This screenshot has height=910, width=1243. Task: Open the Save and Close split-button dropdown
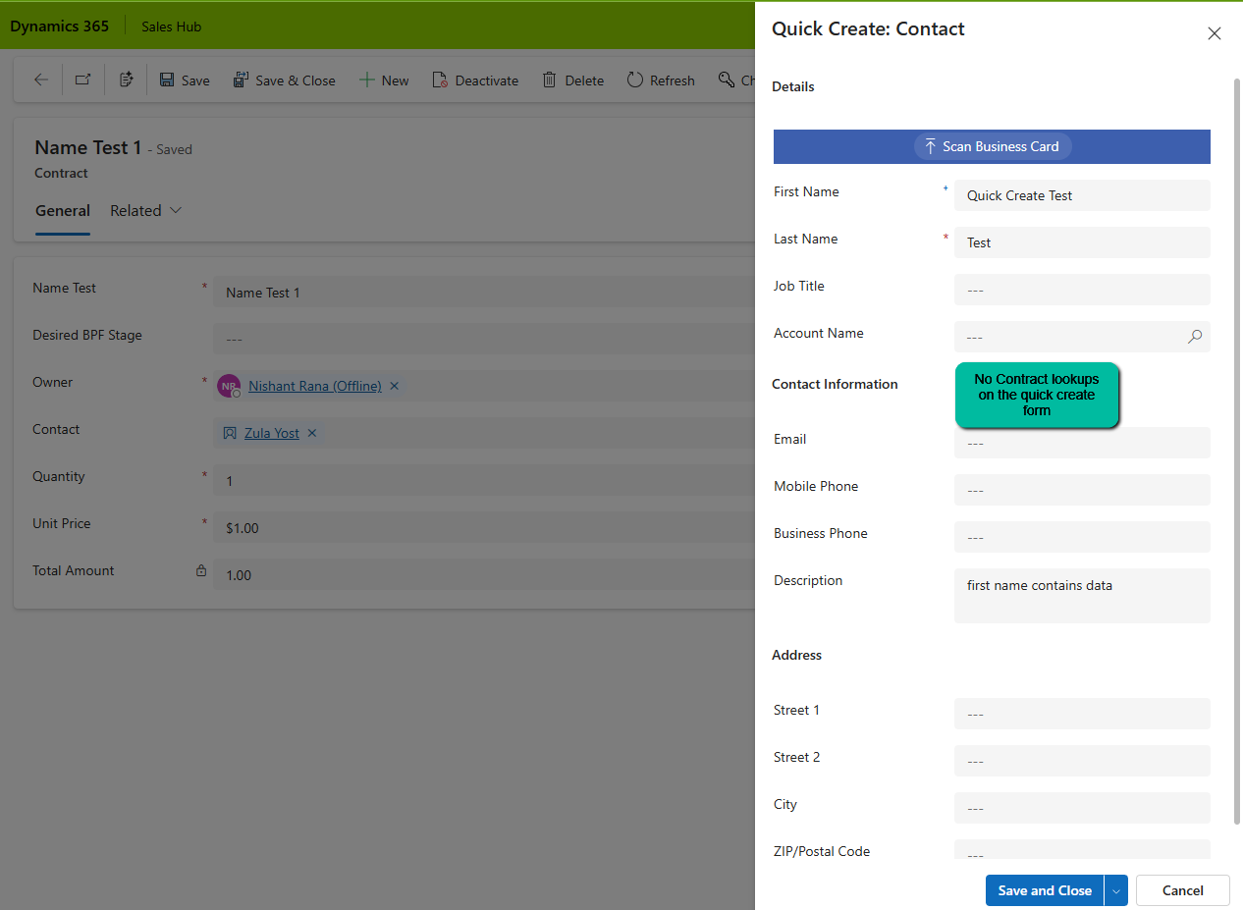pyautogui.click(x=1115, y=890)
